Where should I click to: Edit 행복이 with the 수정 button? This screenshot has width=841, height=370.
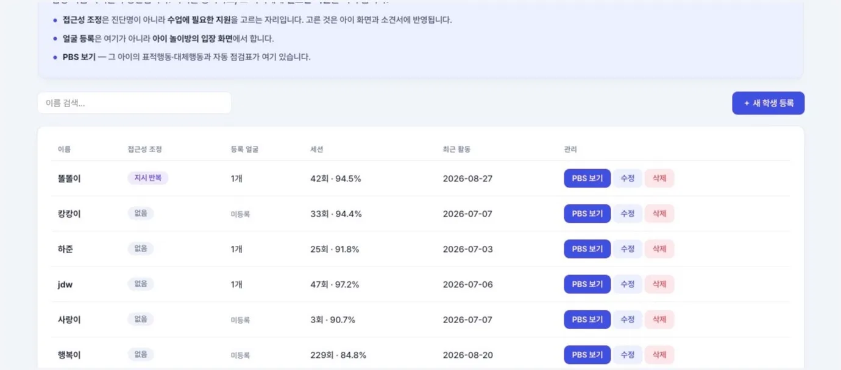pyautogui.click(x=627, y=355)
